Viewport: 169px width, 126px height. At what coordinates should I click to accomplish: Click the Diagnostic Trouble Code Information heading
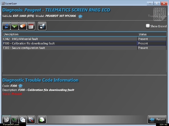pos(40,80)
